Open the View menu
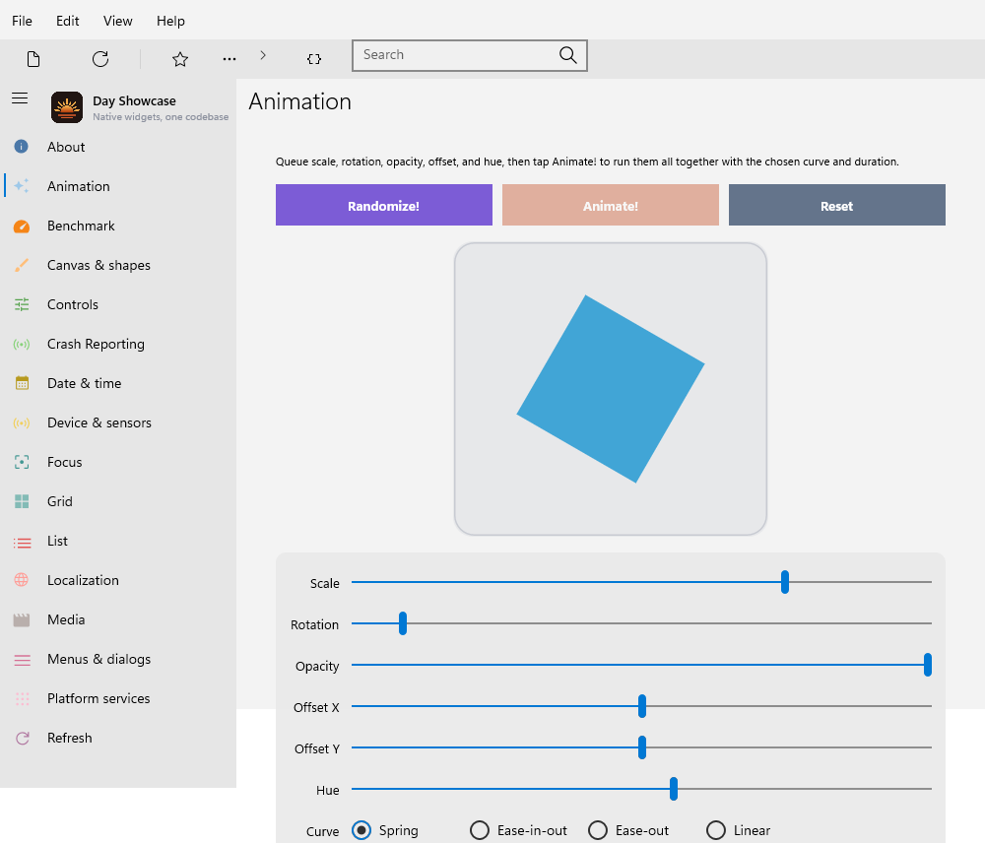Viewport: 985px width, 843px height. click(117, 21)
